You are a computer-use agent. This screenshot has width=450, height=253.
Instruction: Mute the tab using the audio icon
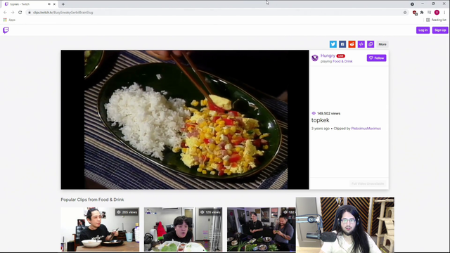pos(49,4)
